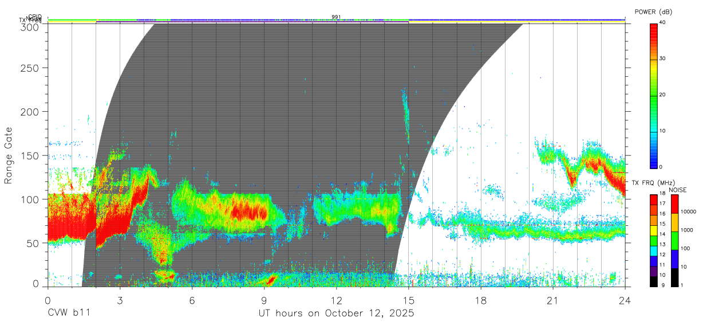Click the 13 label in the TX FRQ legend
Image resolution: width=703 pixels, height=325 pixels.
click(x=662, y=244)
